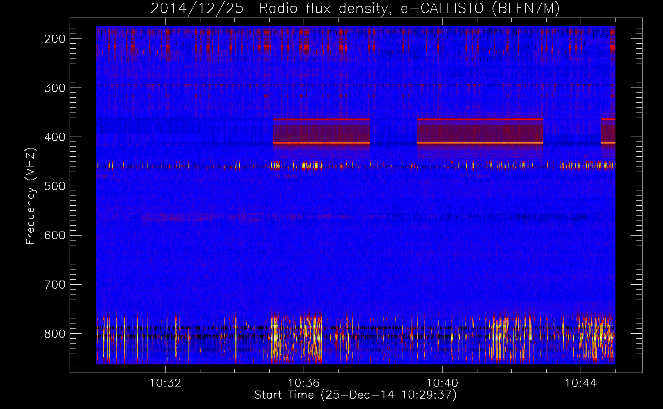
Task: Click the date "2014/12/25" in the title
Action: point(197,9)
